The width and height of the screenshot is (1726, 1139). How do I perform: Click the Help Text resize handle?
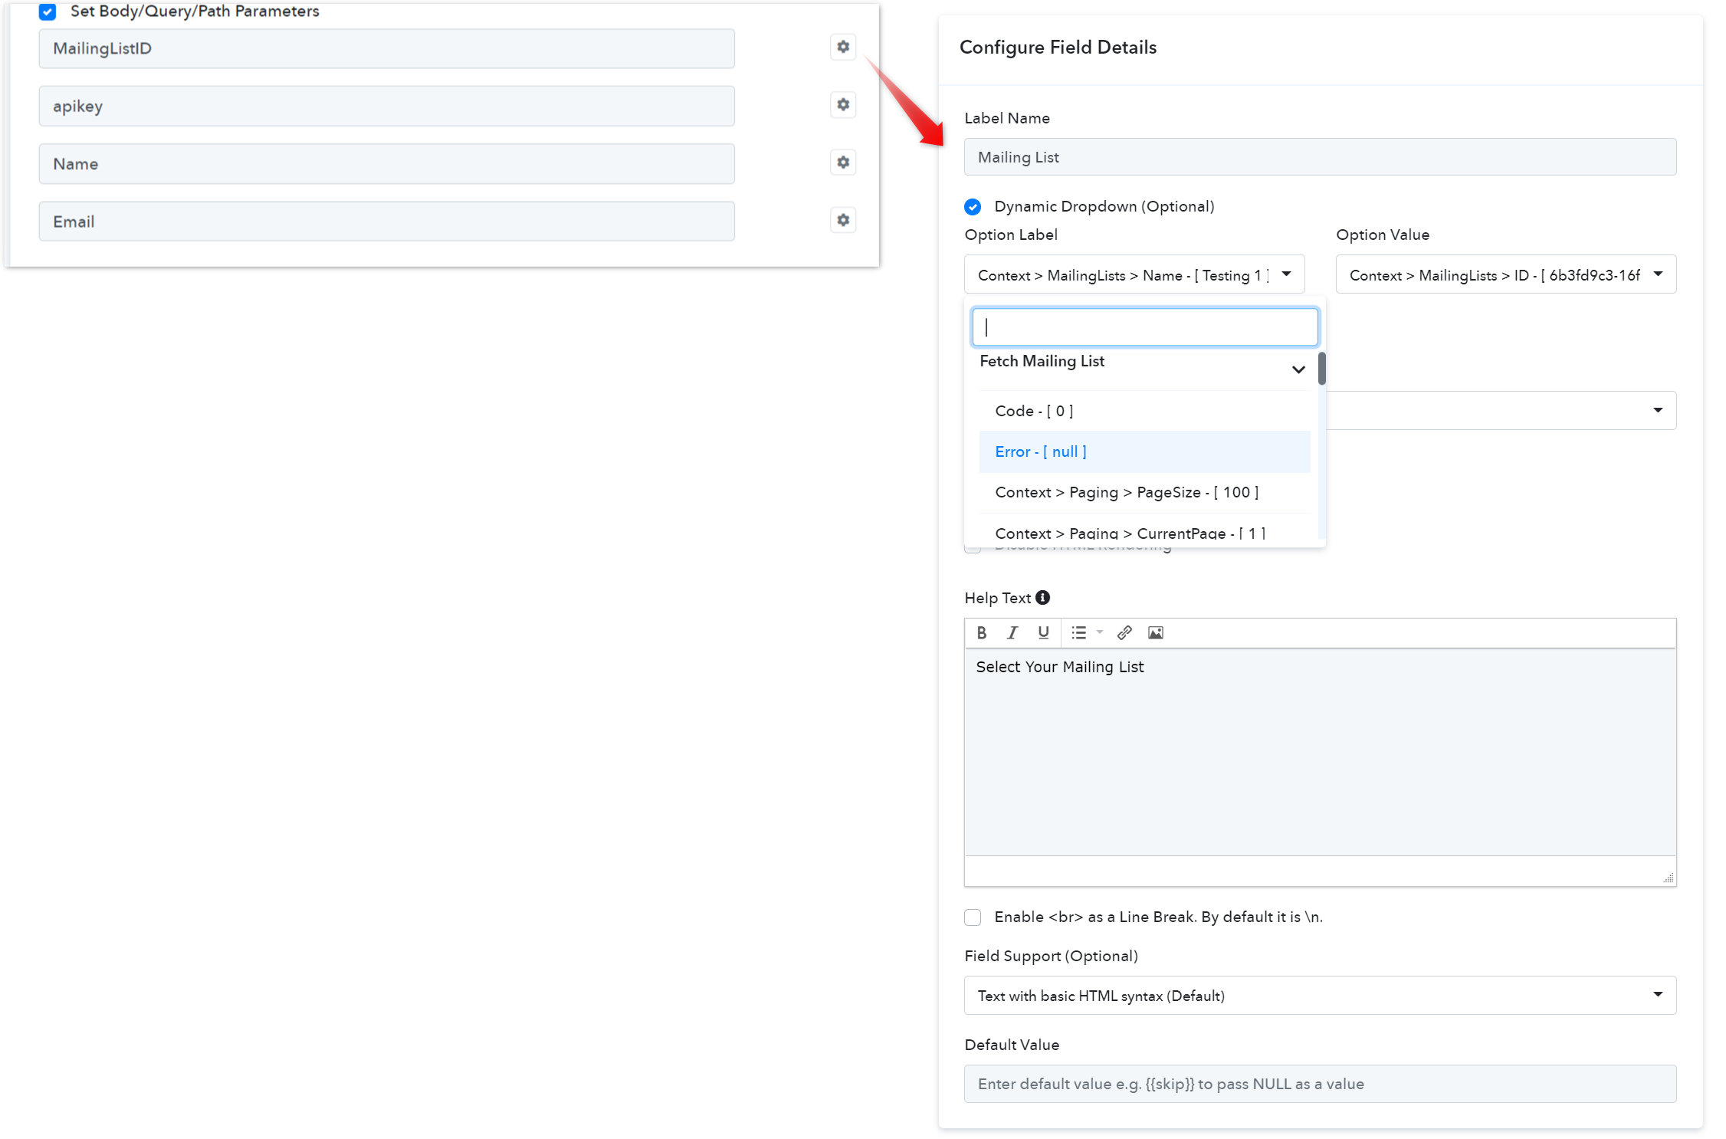pyautogui.click(x=1668, y=878)
